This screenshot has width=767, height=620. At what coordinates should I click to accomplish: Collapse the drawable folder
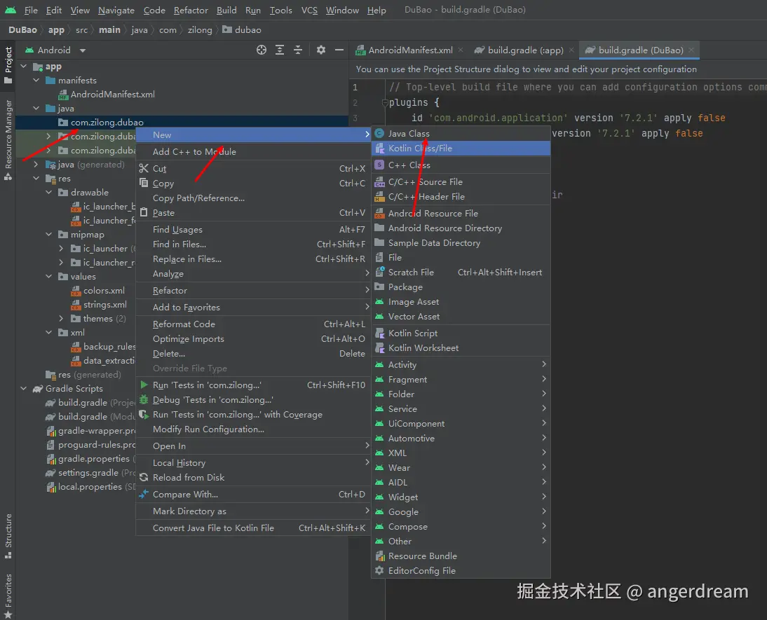tap(49, 192)
